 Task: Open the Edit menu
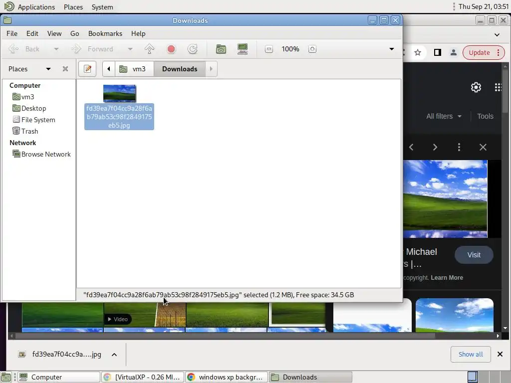click(32, 33)
